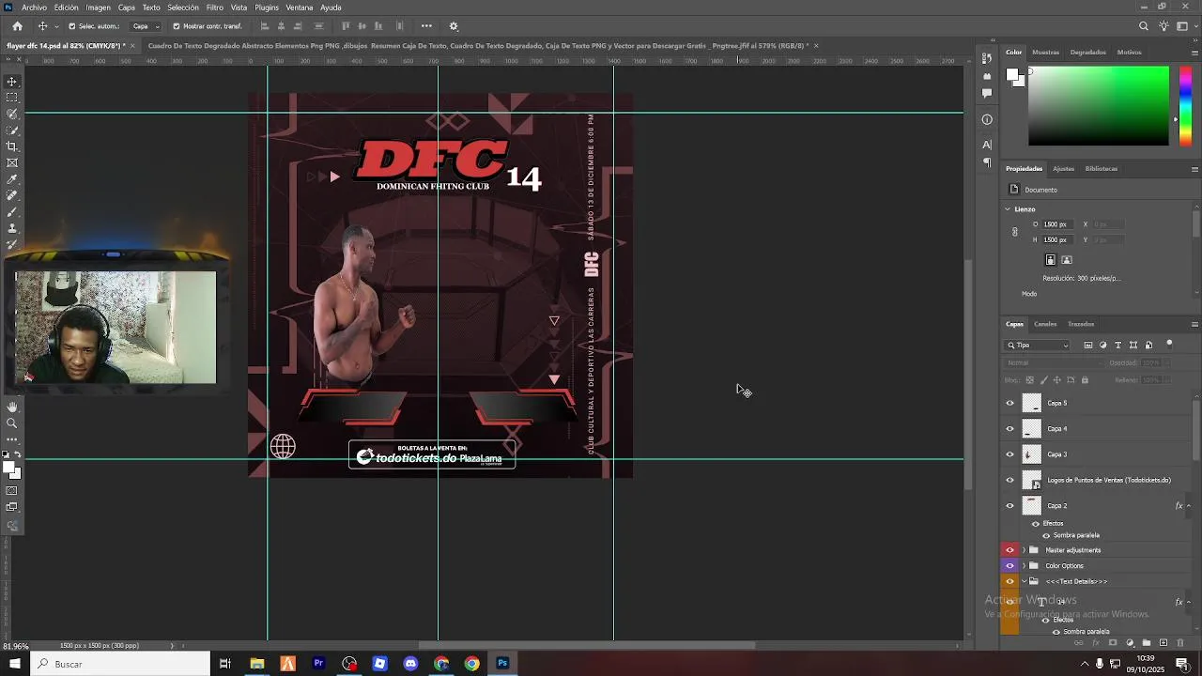Open the Info panel icon
The height and width of the screenshot is (676, 1202).
[987, 119]
